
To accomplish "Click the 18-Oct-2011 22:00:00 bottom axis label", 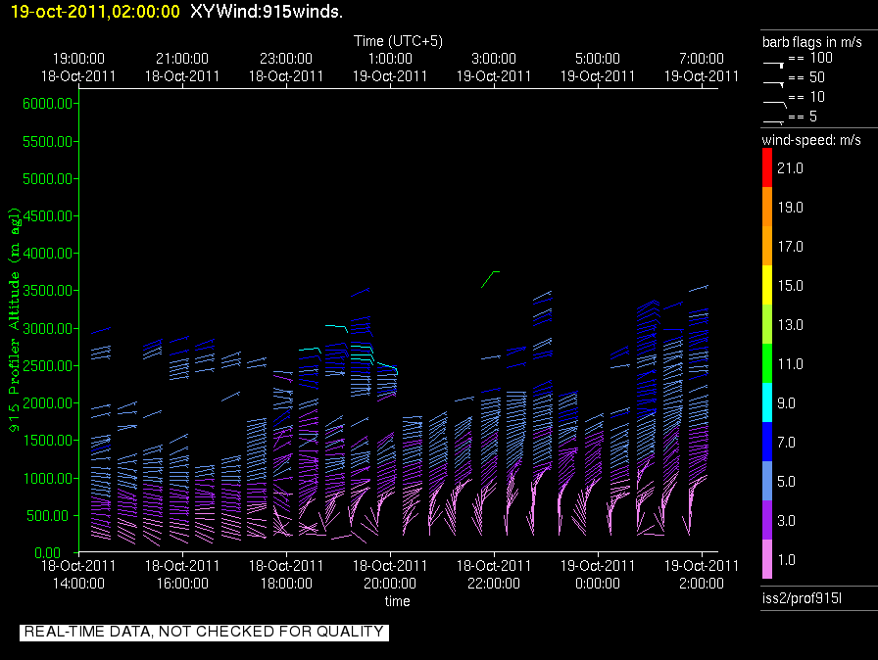I will point(493,575).
